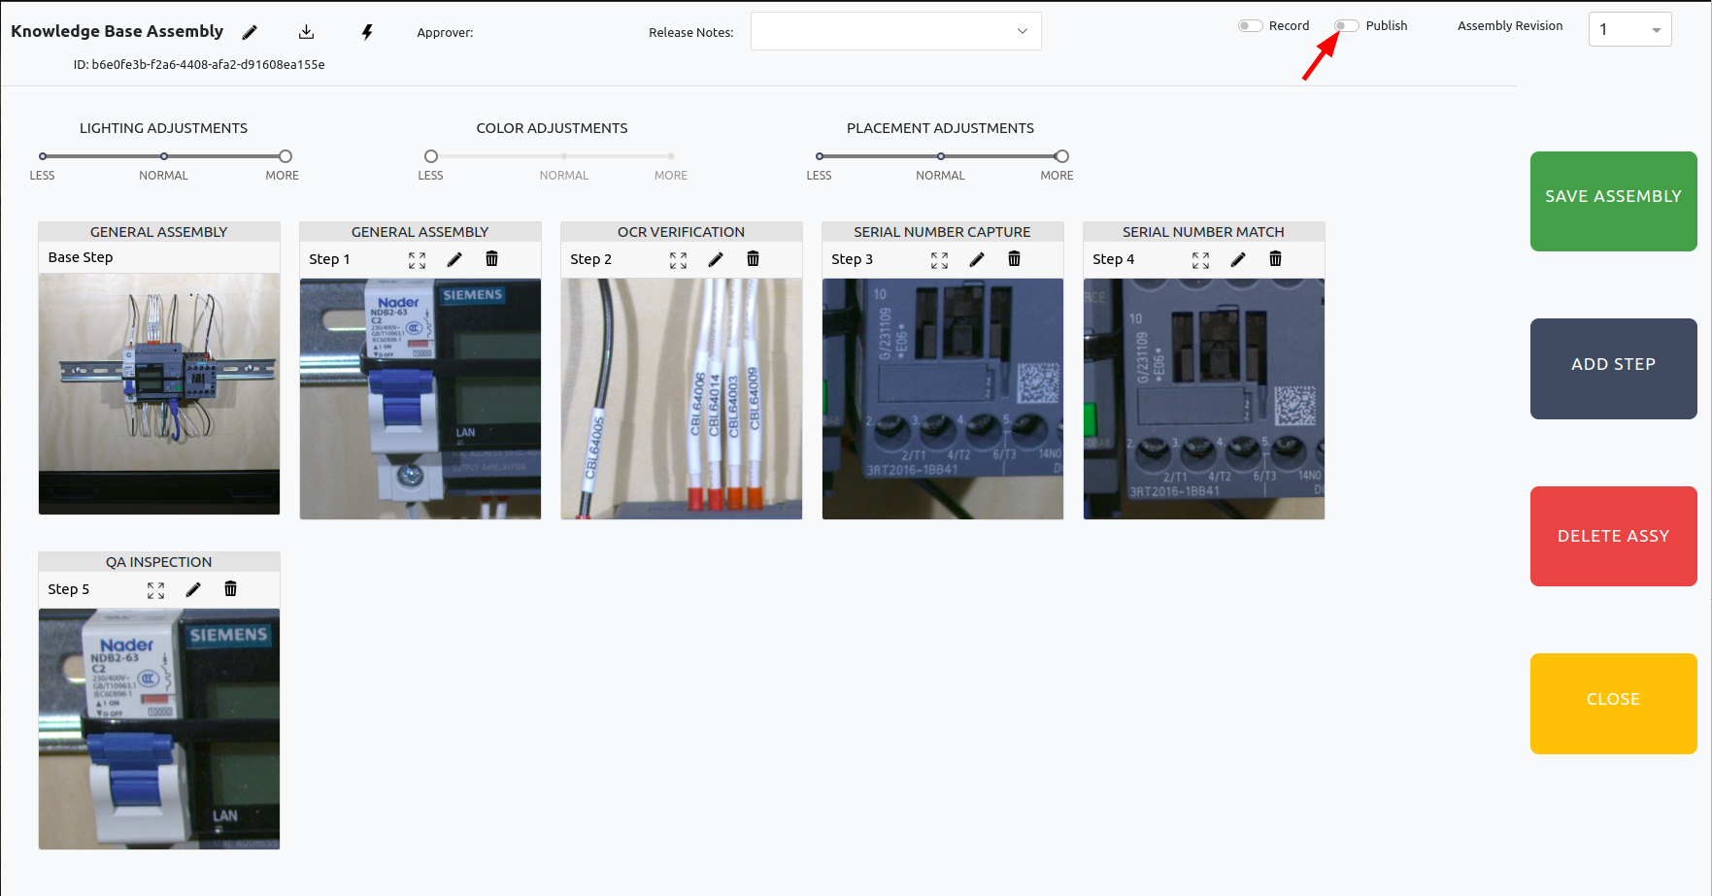Expand Step 4 Serial Number Match view
1712x896 pixels.
pyautogui.click(x=1200, y=260)
